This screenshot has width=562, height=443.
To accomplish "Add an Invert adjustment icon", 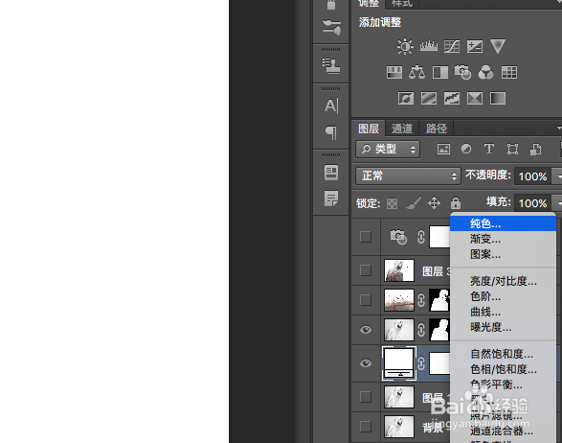I will (x=406, y=98).
